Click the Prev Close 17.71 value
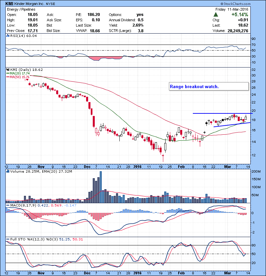Image resolution: width=266 pixels, height=276 pixels. pyautogui.click(x=33, y=31)
